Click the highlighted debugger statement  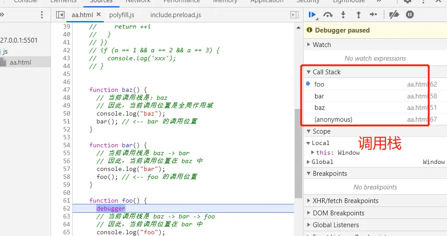coord(111,208)
